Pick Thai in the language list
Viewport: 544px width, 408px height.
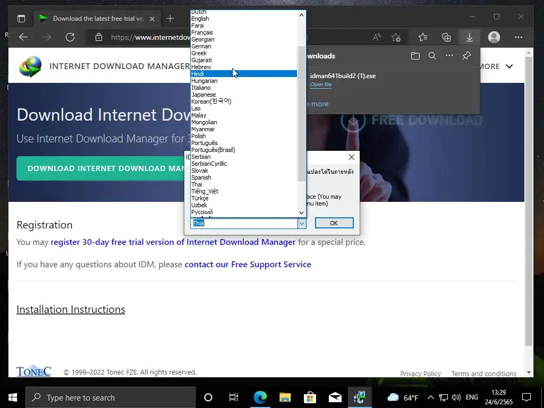click(243, 184)
